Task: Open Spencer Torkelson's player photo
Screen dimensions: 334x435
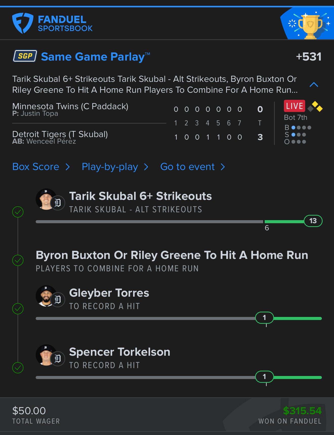Action: [46, 355]
